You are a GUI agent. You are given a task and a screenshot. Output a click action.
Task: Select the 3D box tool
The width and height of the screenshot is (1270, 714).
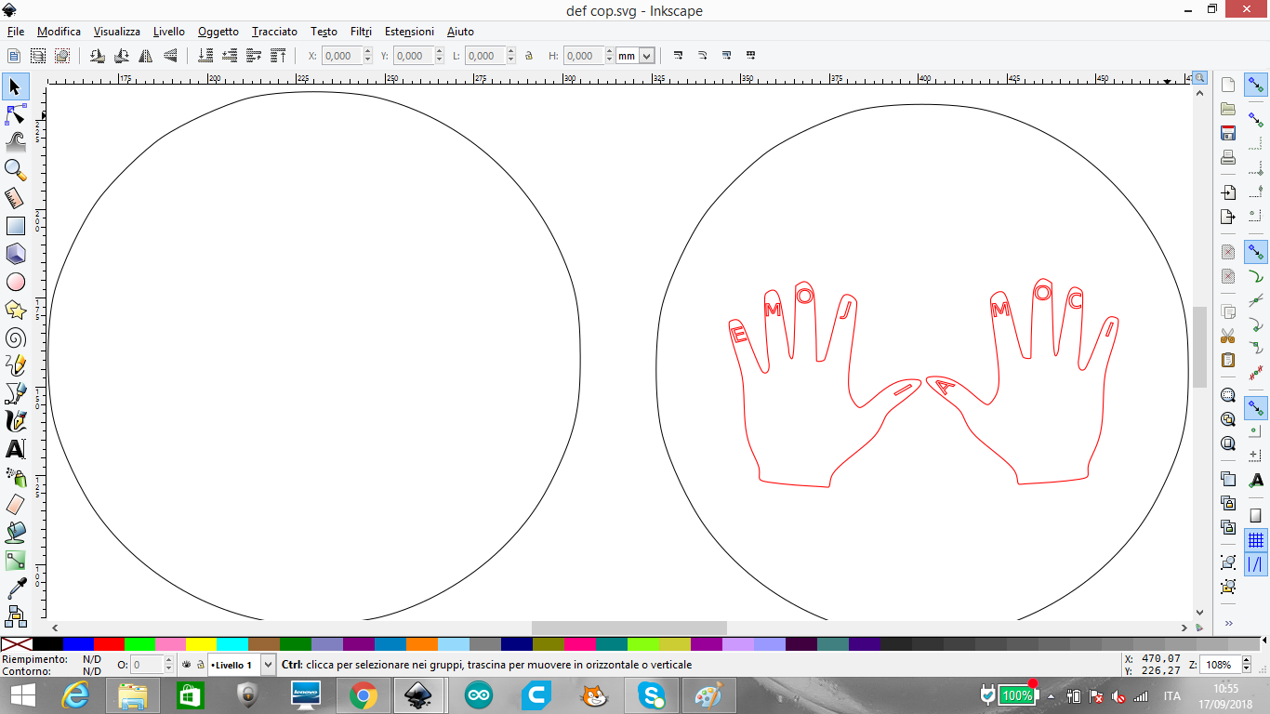coord(15,254)
